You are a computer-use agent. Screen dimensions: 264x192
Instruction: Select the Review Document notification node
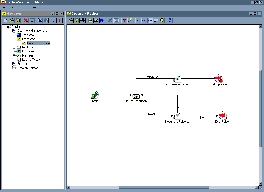tap(136, 97)
